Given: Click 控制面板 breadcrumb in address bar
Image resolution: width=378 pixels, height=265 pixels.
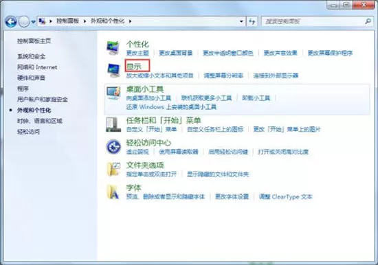Looking at the screenshot, I should click(68, 21).
